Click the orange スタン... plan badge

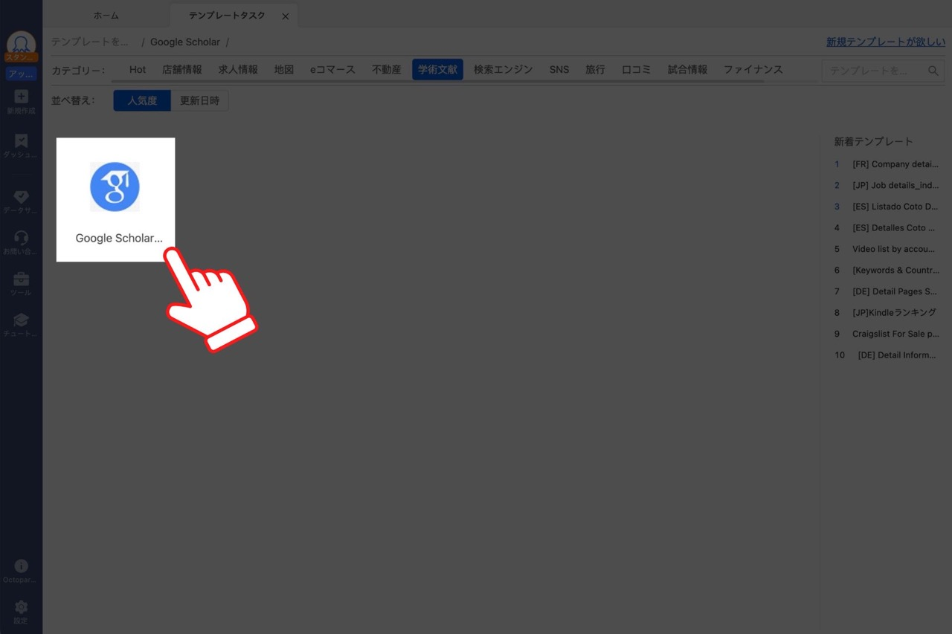coord(21,57)
